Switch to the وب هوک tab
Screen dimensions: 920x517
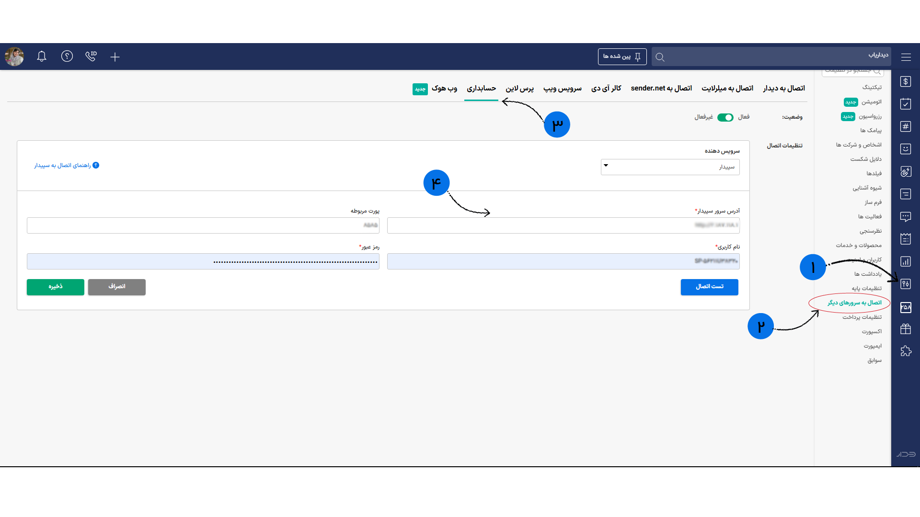click(444, 89)
